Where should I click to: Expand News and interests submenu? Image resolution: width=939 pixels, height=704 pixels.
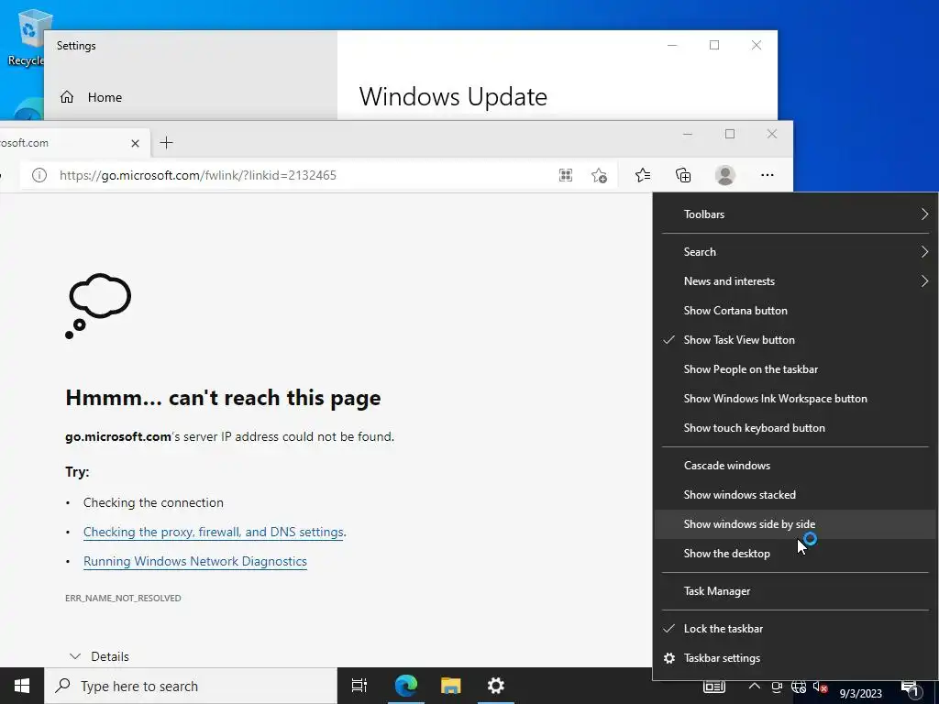(795, 281)
